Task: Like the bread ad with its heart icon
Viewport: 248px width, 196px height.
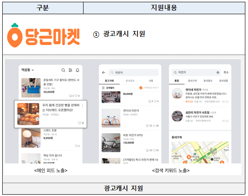Action: click(x=80, y=123)
